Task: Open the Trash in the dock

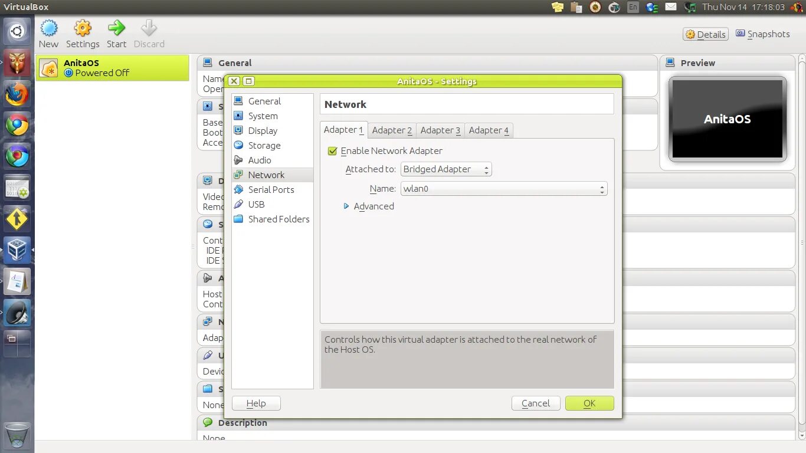Action: pyautogui.click(x=17, y=435)
